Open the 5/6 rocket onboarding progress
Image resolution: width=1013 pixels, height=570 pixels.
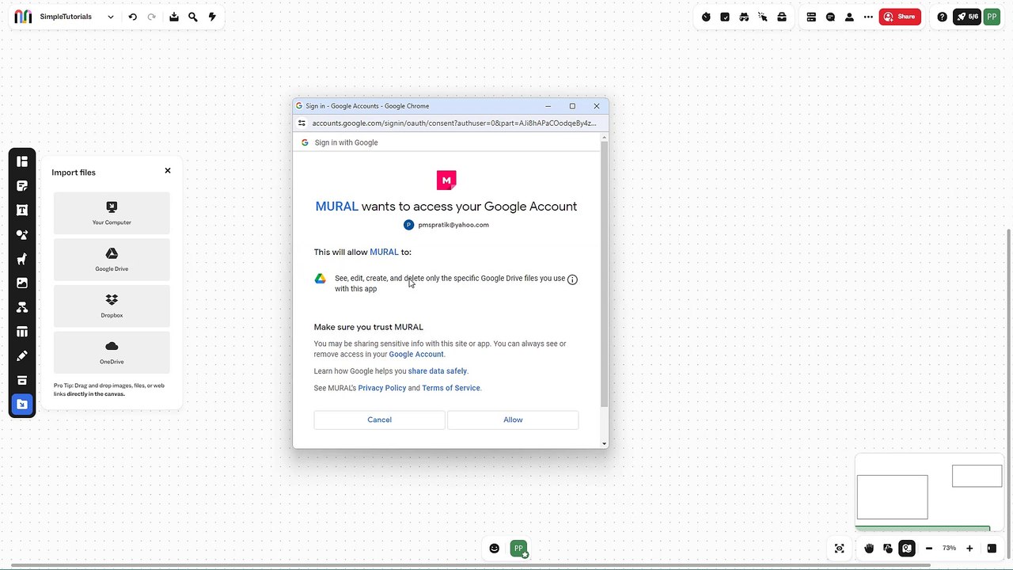(966, 17)
